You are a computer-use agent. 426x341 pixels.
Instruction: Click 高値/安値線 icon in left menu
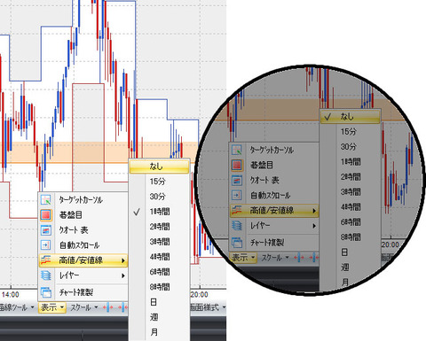[46, 260]
